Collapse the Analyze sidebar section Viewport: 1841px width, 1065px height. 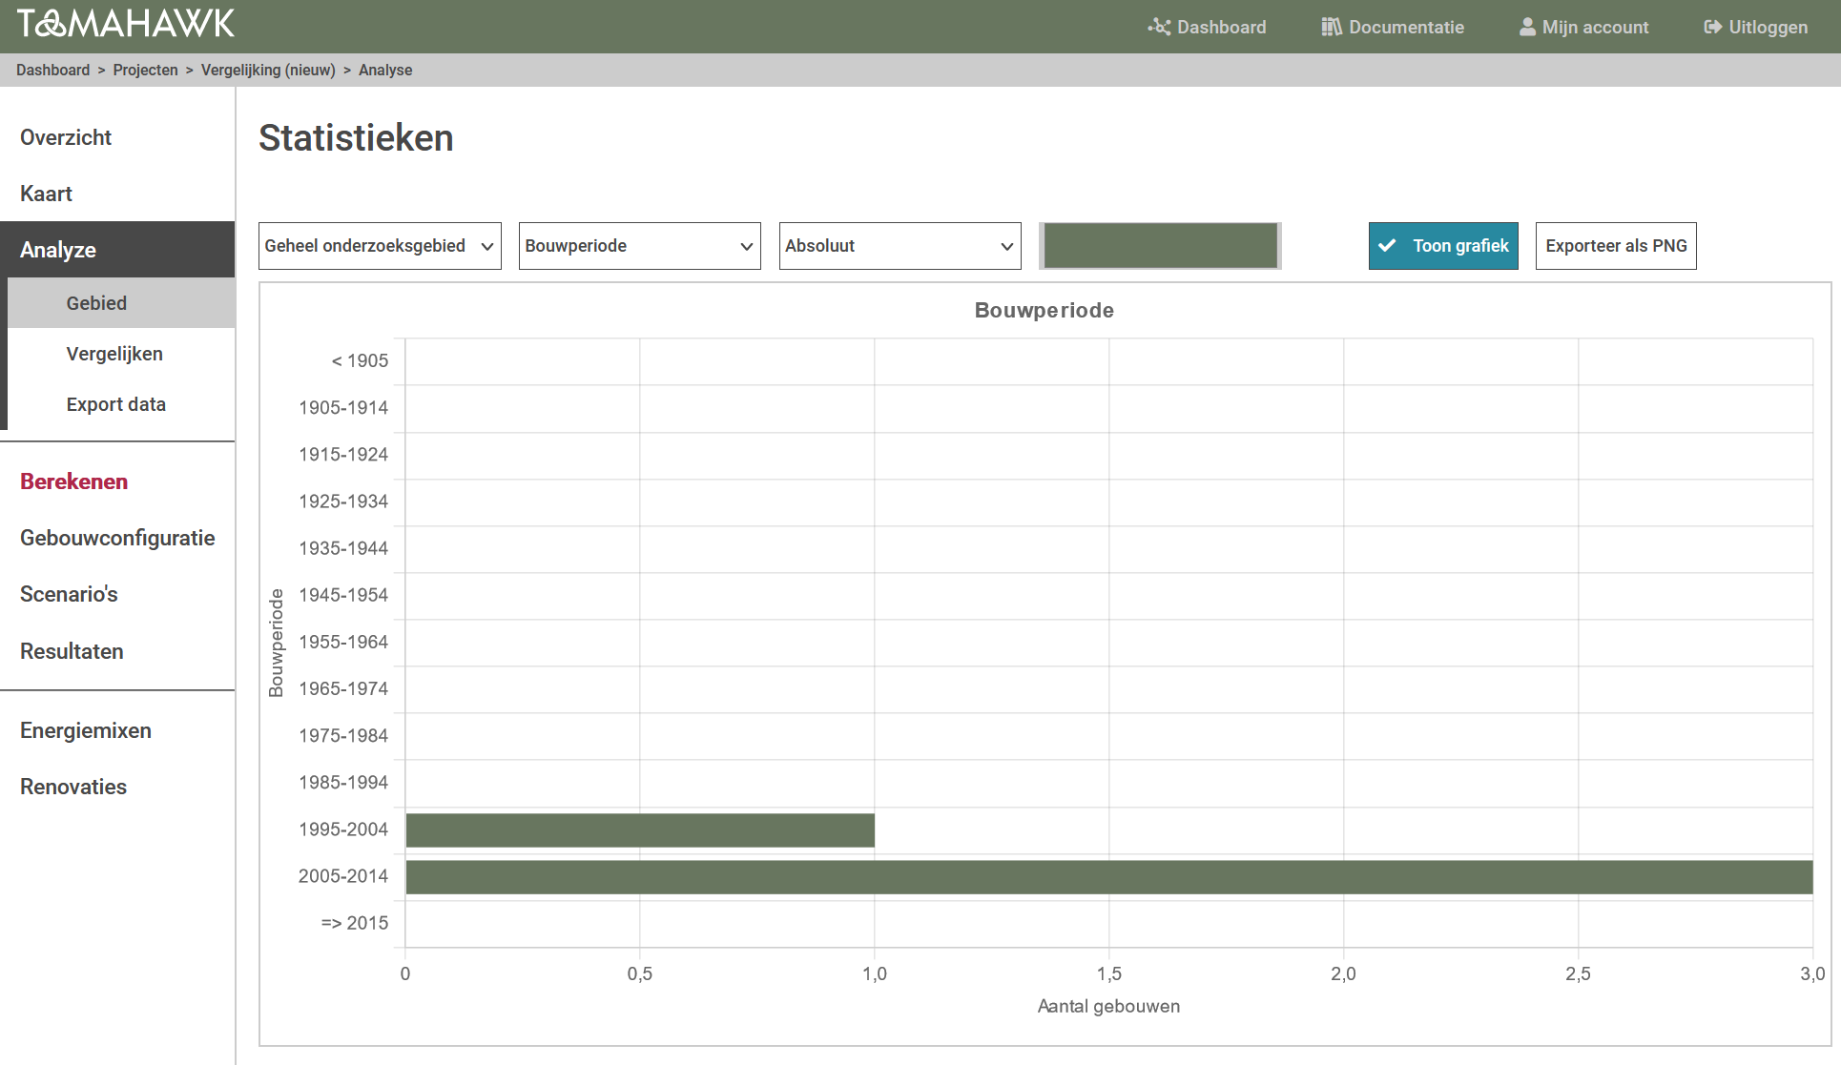click(x=117, y=250)
